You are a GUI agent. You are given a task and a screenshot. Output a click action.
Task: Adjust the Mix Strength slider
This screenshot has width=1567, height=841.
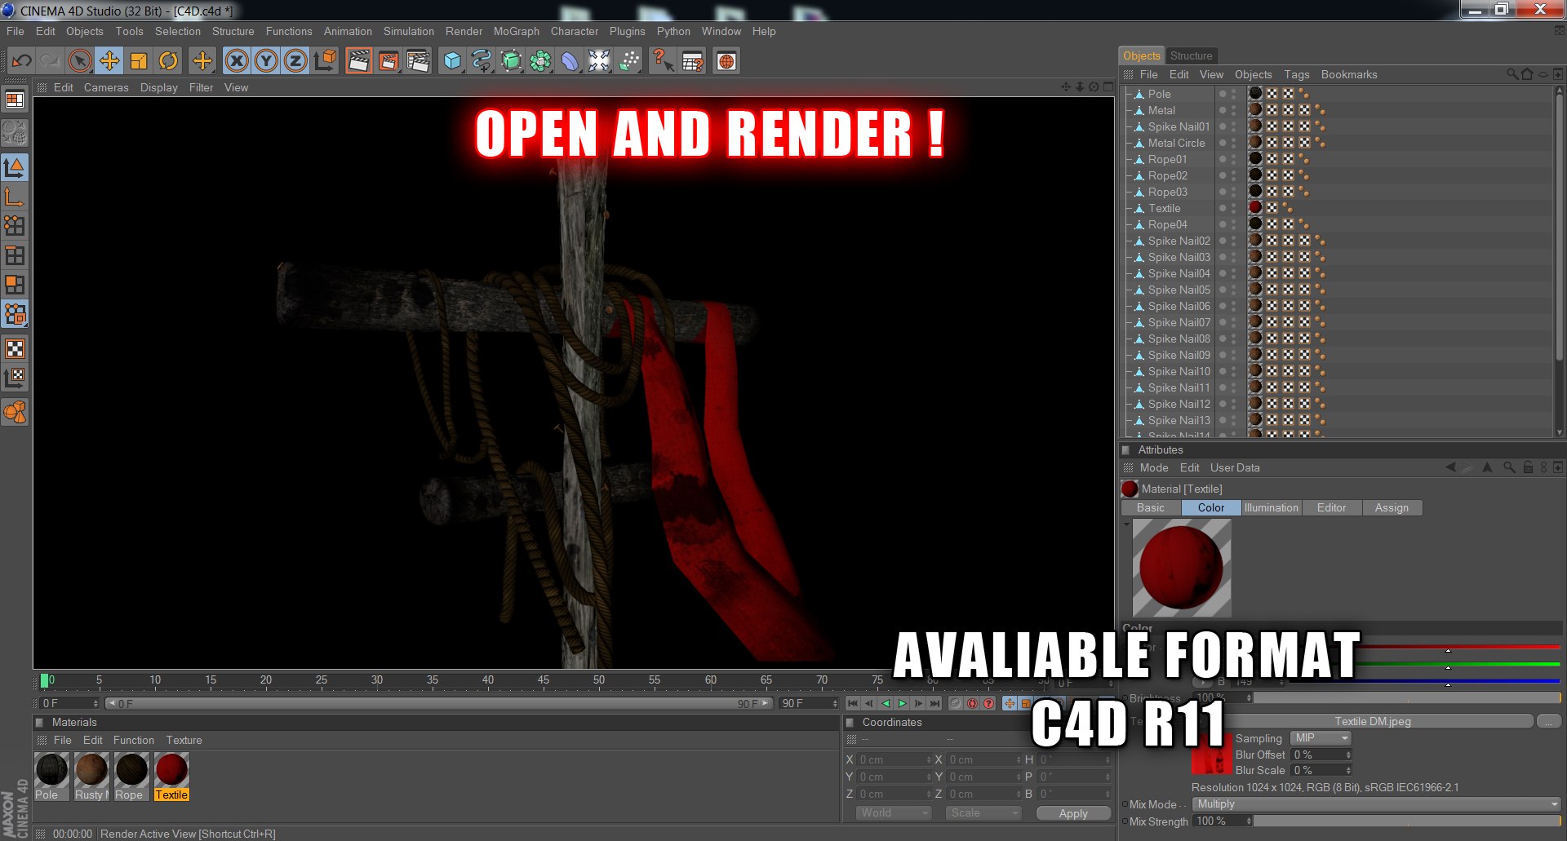point(1407,821)
